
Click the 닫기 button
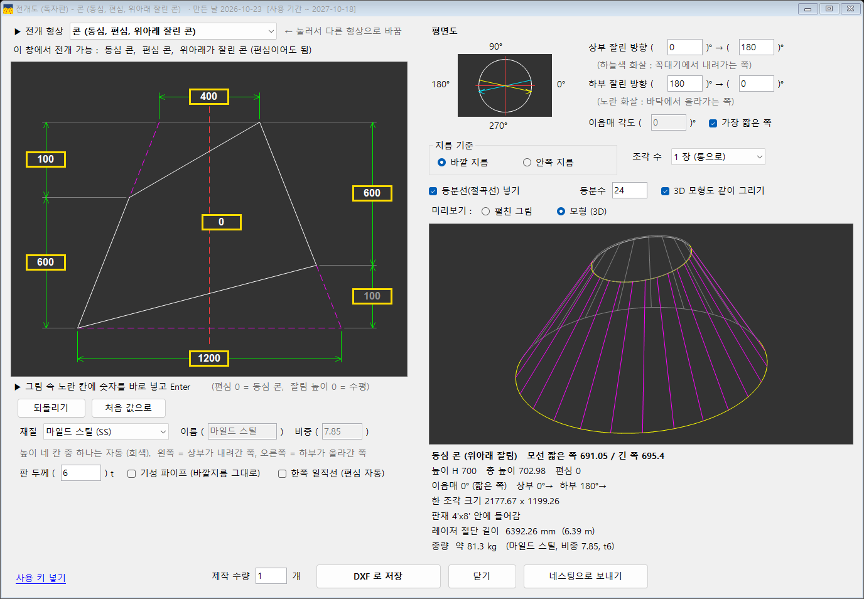click(482, 576)
